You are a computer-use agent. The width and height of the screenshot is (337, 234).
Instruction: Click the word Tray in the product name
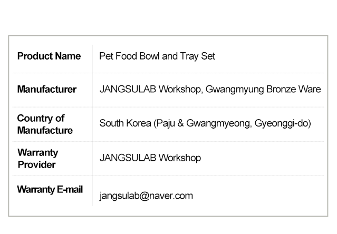point(188,56)
